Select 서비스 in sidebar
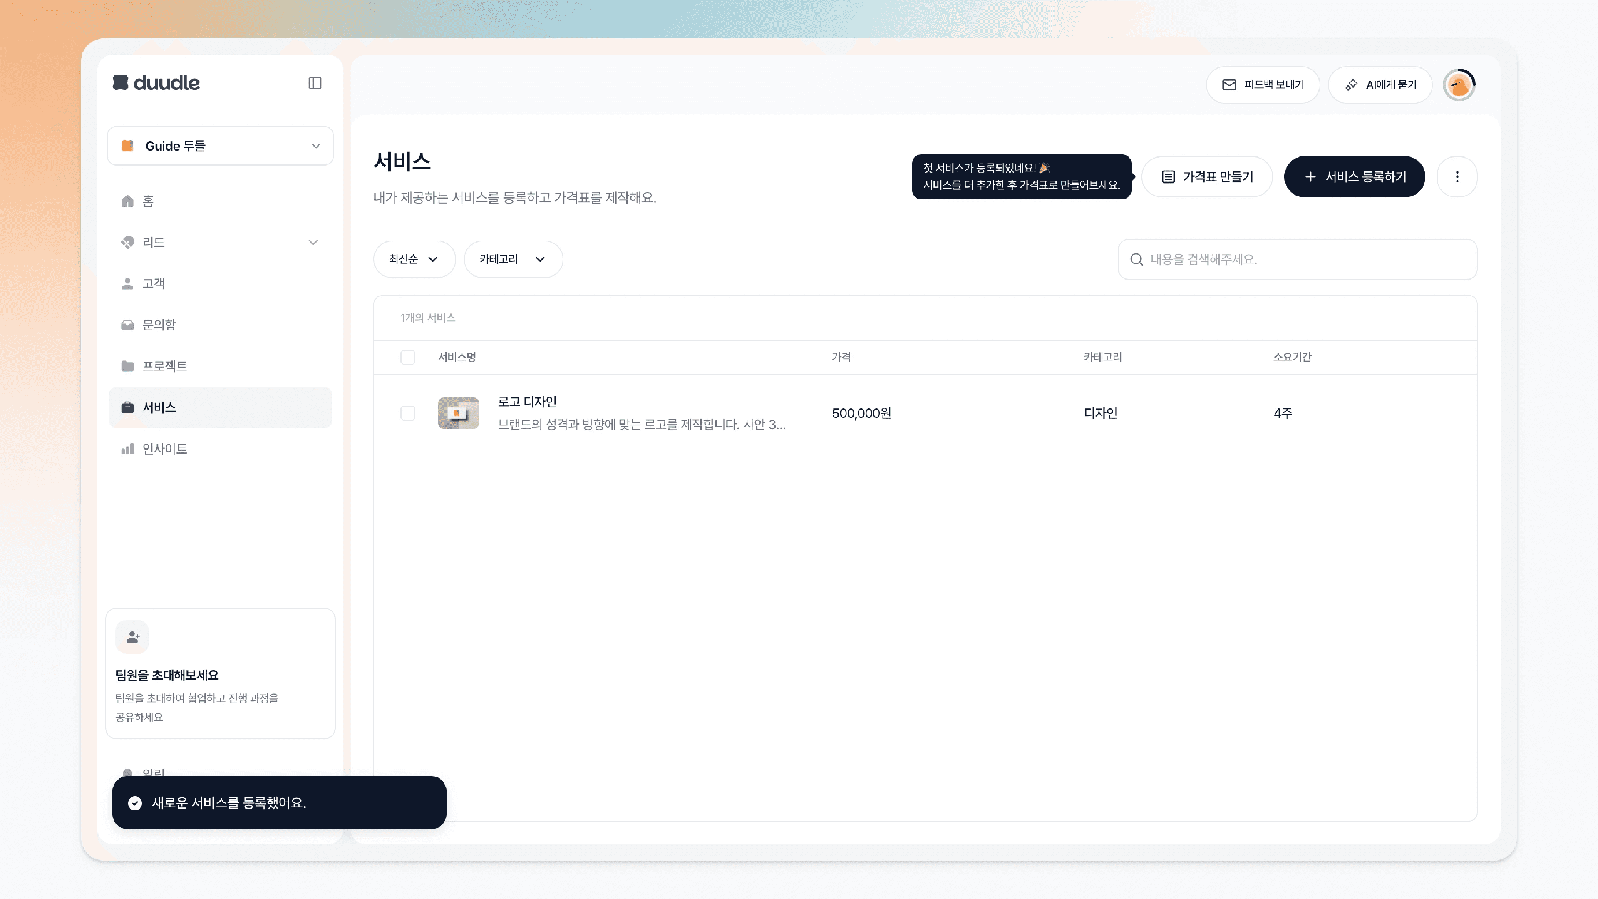This screenshot has height=899, width=1598. point(220,407)
